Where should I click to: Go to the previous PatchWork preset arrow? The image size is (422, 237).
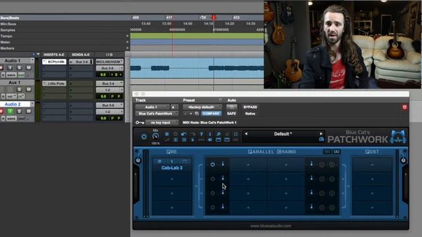pos(246,134)
